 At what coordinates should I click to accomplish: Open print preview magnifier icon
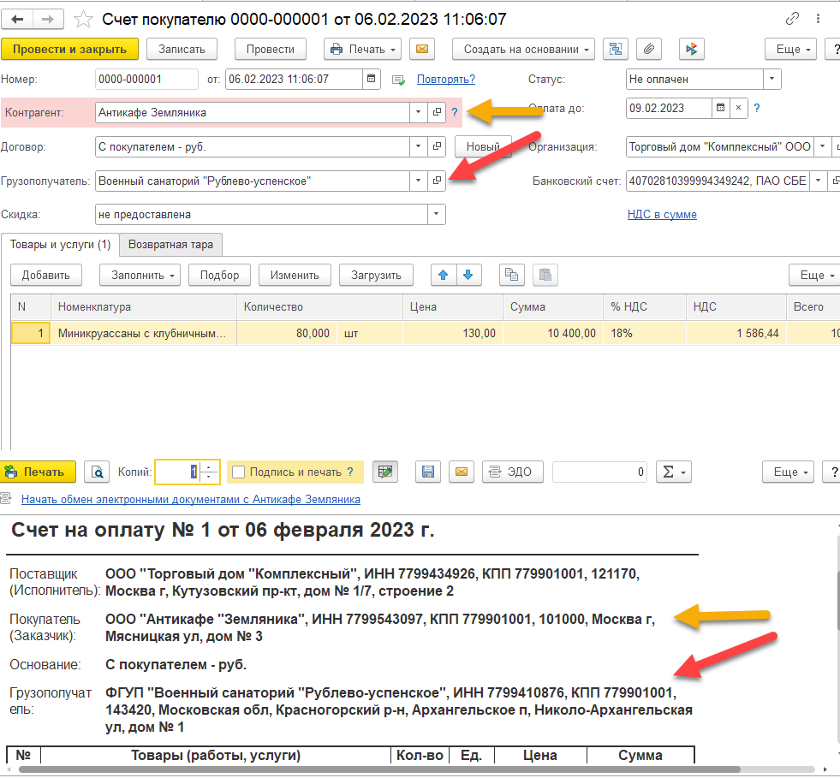coord(97,472)
